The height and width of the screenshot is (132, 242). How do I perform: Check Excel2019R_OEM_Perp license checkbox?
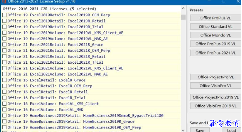click(x=4, y=15)
